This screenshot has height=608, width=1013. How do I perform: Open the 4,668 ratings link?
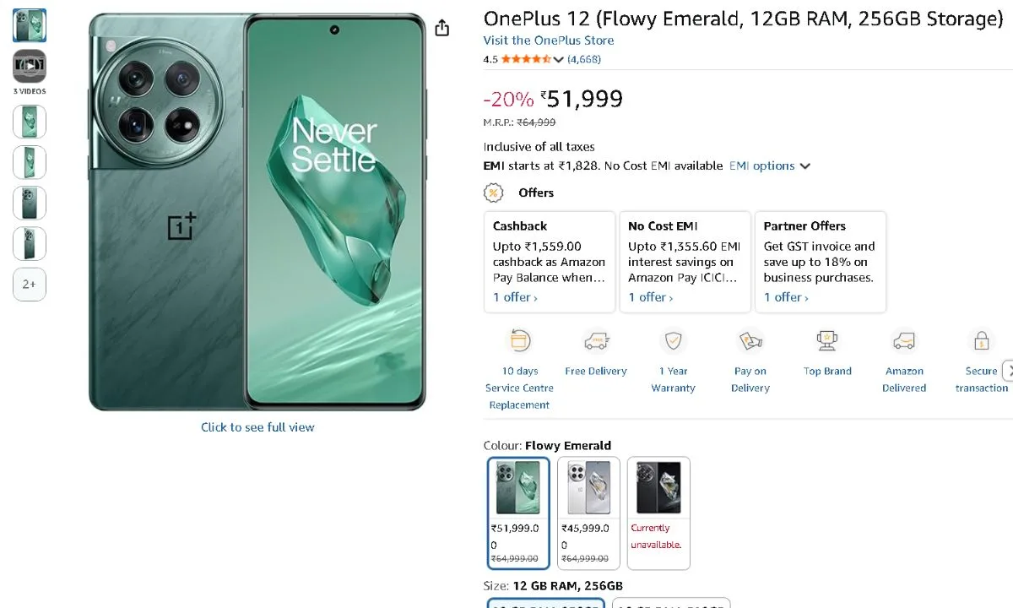pos(584,59)
